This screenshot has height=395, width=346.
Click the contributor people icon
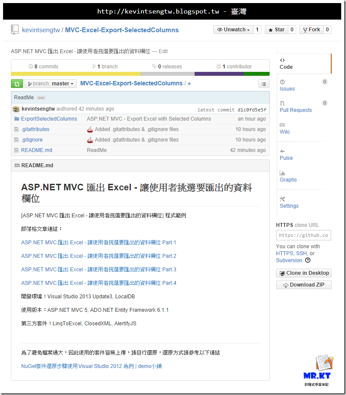click(219, 66)
